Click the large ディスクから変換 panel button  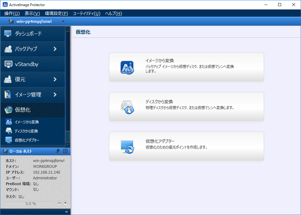pyautogui.click(x=186, y=107)
